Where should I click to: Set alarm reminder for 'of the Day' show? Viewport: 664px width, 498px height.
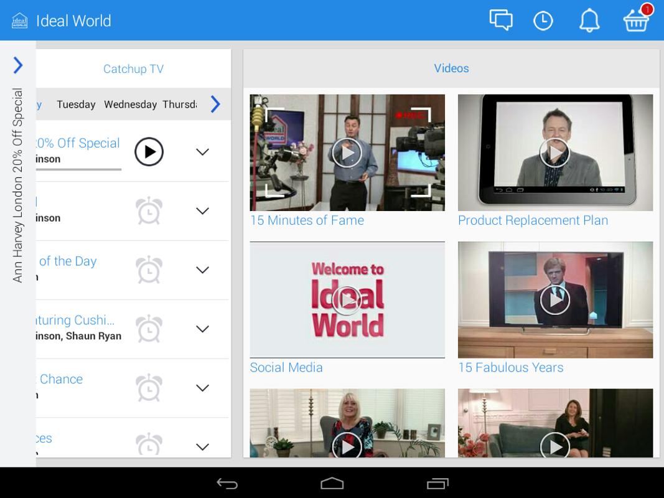pos(149,270)
